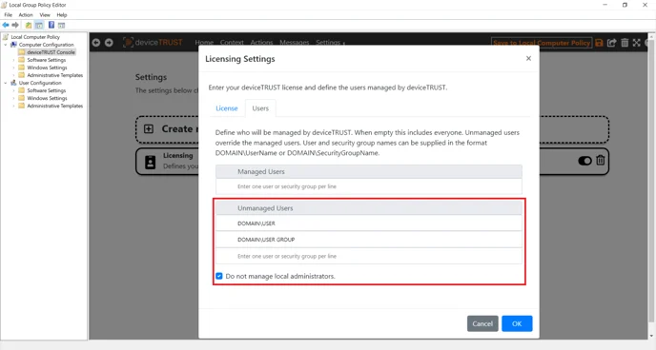The image size is (656, 350).
Task: Expand Windows Settings under Computer Configuration
Action: coord(13,68)
